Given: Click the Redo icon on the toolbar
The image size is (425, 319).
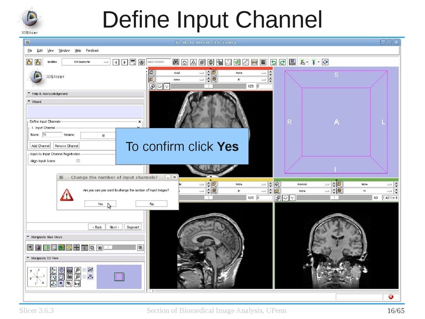Looking at the screenshot, I should click(x=282, y=62).
